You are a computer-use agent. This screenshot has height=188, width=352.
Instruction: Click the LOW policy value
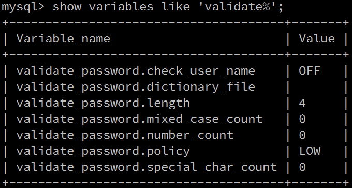pyautogui.click(x=310, y=151)
